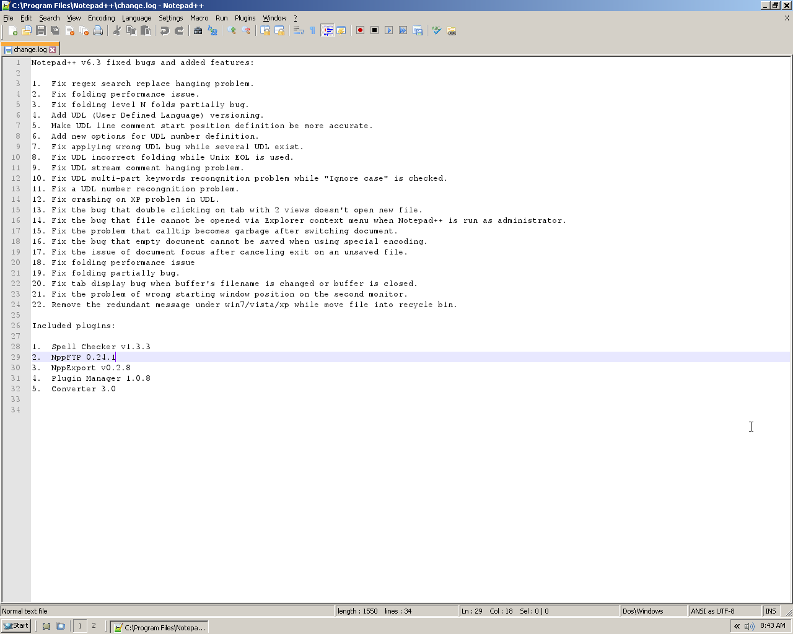Click quick launch show desktop icon

click(46, 626)
